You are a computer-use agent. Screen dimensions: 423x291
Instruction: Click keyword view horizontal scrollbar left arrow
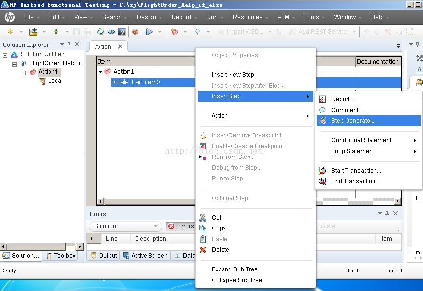click(100, 201)
